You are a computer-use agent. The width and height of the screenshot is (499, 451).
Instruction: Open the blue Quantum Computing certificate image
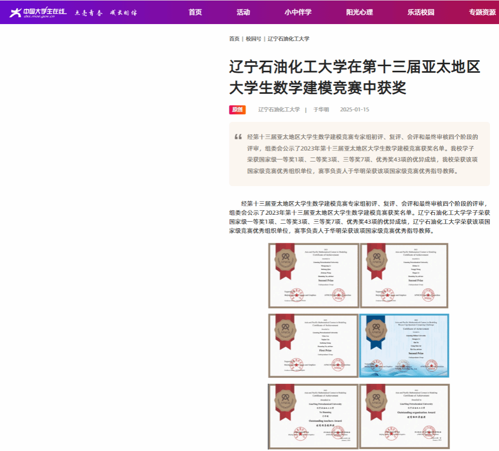(404, 346)
